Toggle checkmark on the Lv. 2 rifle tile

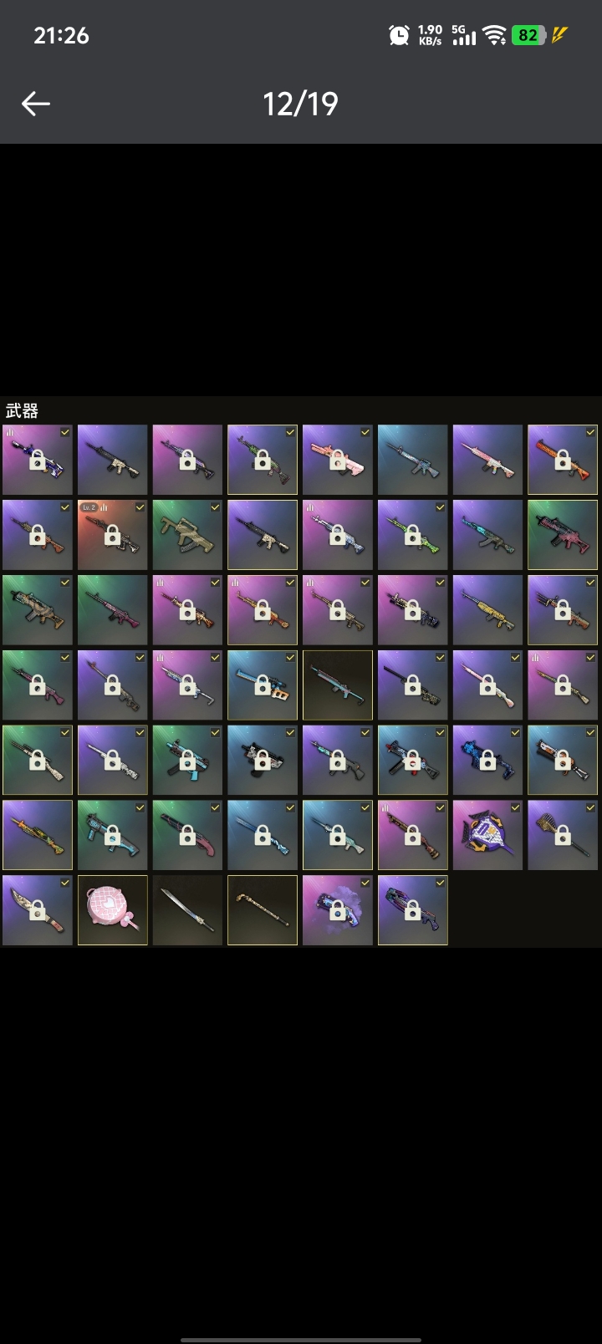point(140,507)
